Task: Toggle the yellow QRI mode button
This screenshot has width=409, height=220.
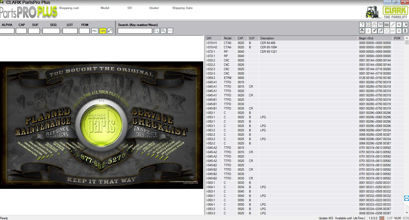Action: click(103, 31)
